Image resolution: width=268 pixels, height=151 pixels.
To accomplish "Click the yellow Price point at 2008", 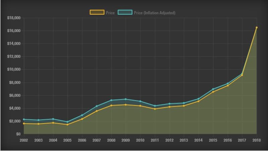I will (x=111, y=105).
